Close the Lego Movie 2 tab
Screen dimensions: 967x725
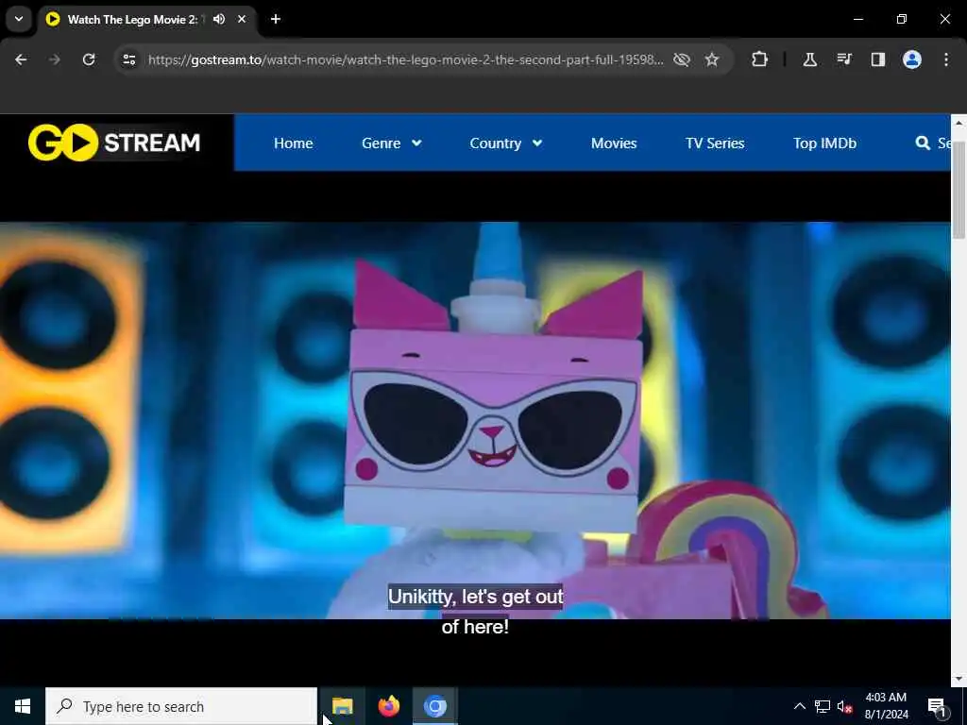pos(242,19)
